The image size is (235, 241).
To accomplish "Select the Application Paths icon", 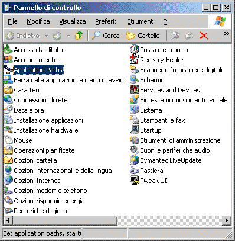I will point(8,70).
